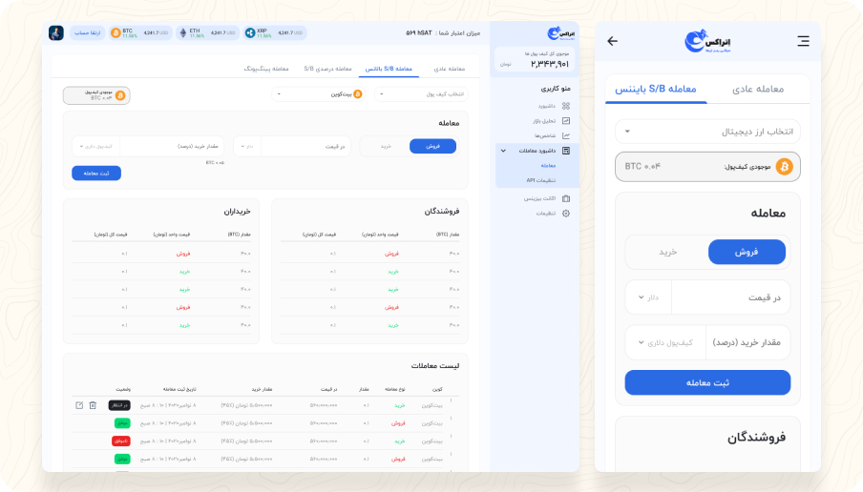The width and height of the screenshot is (863, 492).
Task: Open the digital currency dropdown in mobile view
Action: 707,132
